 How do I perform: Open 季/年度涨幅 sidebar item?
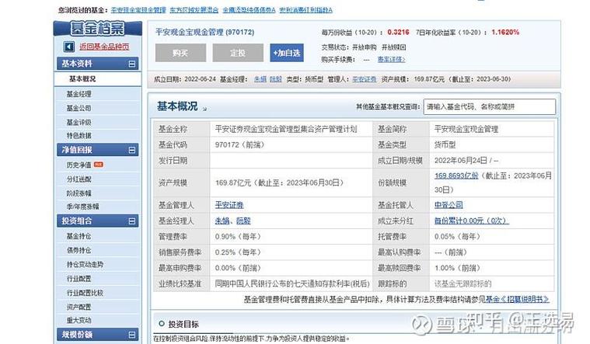[82, 207]
